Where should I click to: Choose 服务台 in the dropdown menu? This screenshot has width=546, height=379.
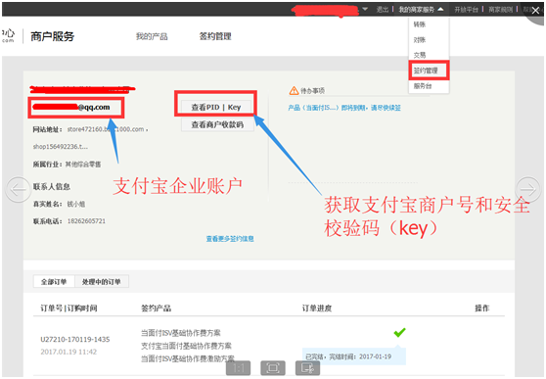click(x=423, y=86)
